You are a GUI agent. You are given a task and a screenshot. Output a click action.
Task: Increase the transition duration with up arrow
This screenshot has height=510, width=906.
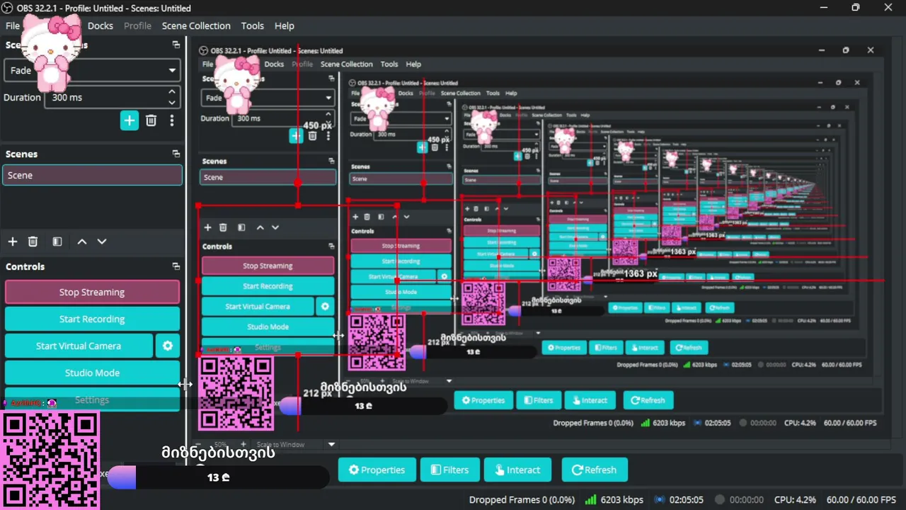coord(171,92)
